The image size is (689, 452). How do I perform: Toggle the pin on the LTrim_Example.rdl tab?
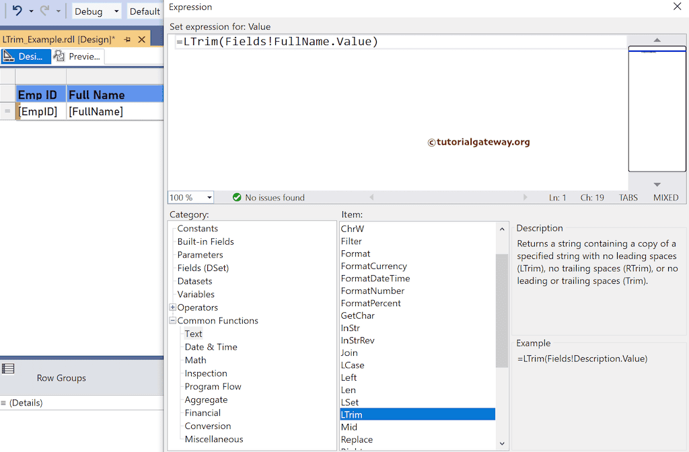[128, 40]
